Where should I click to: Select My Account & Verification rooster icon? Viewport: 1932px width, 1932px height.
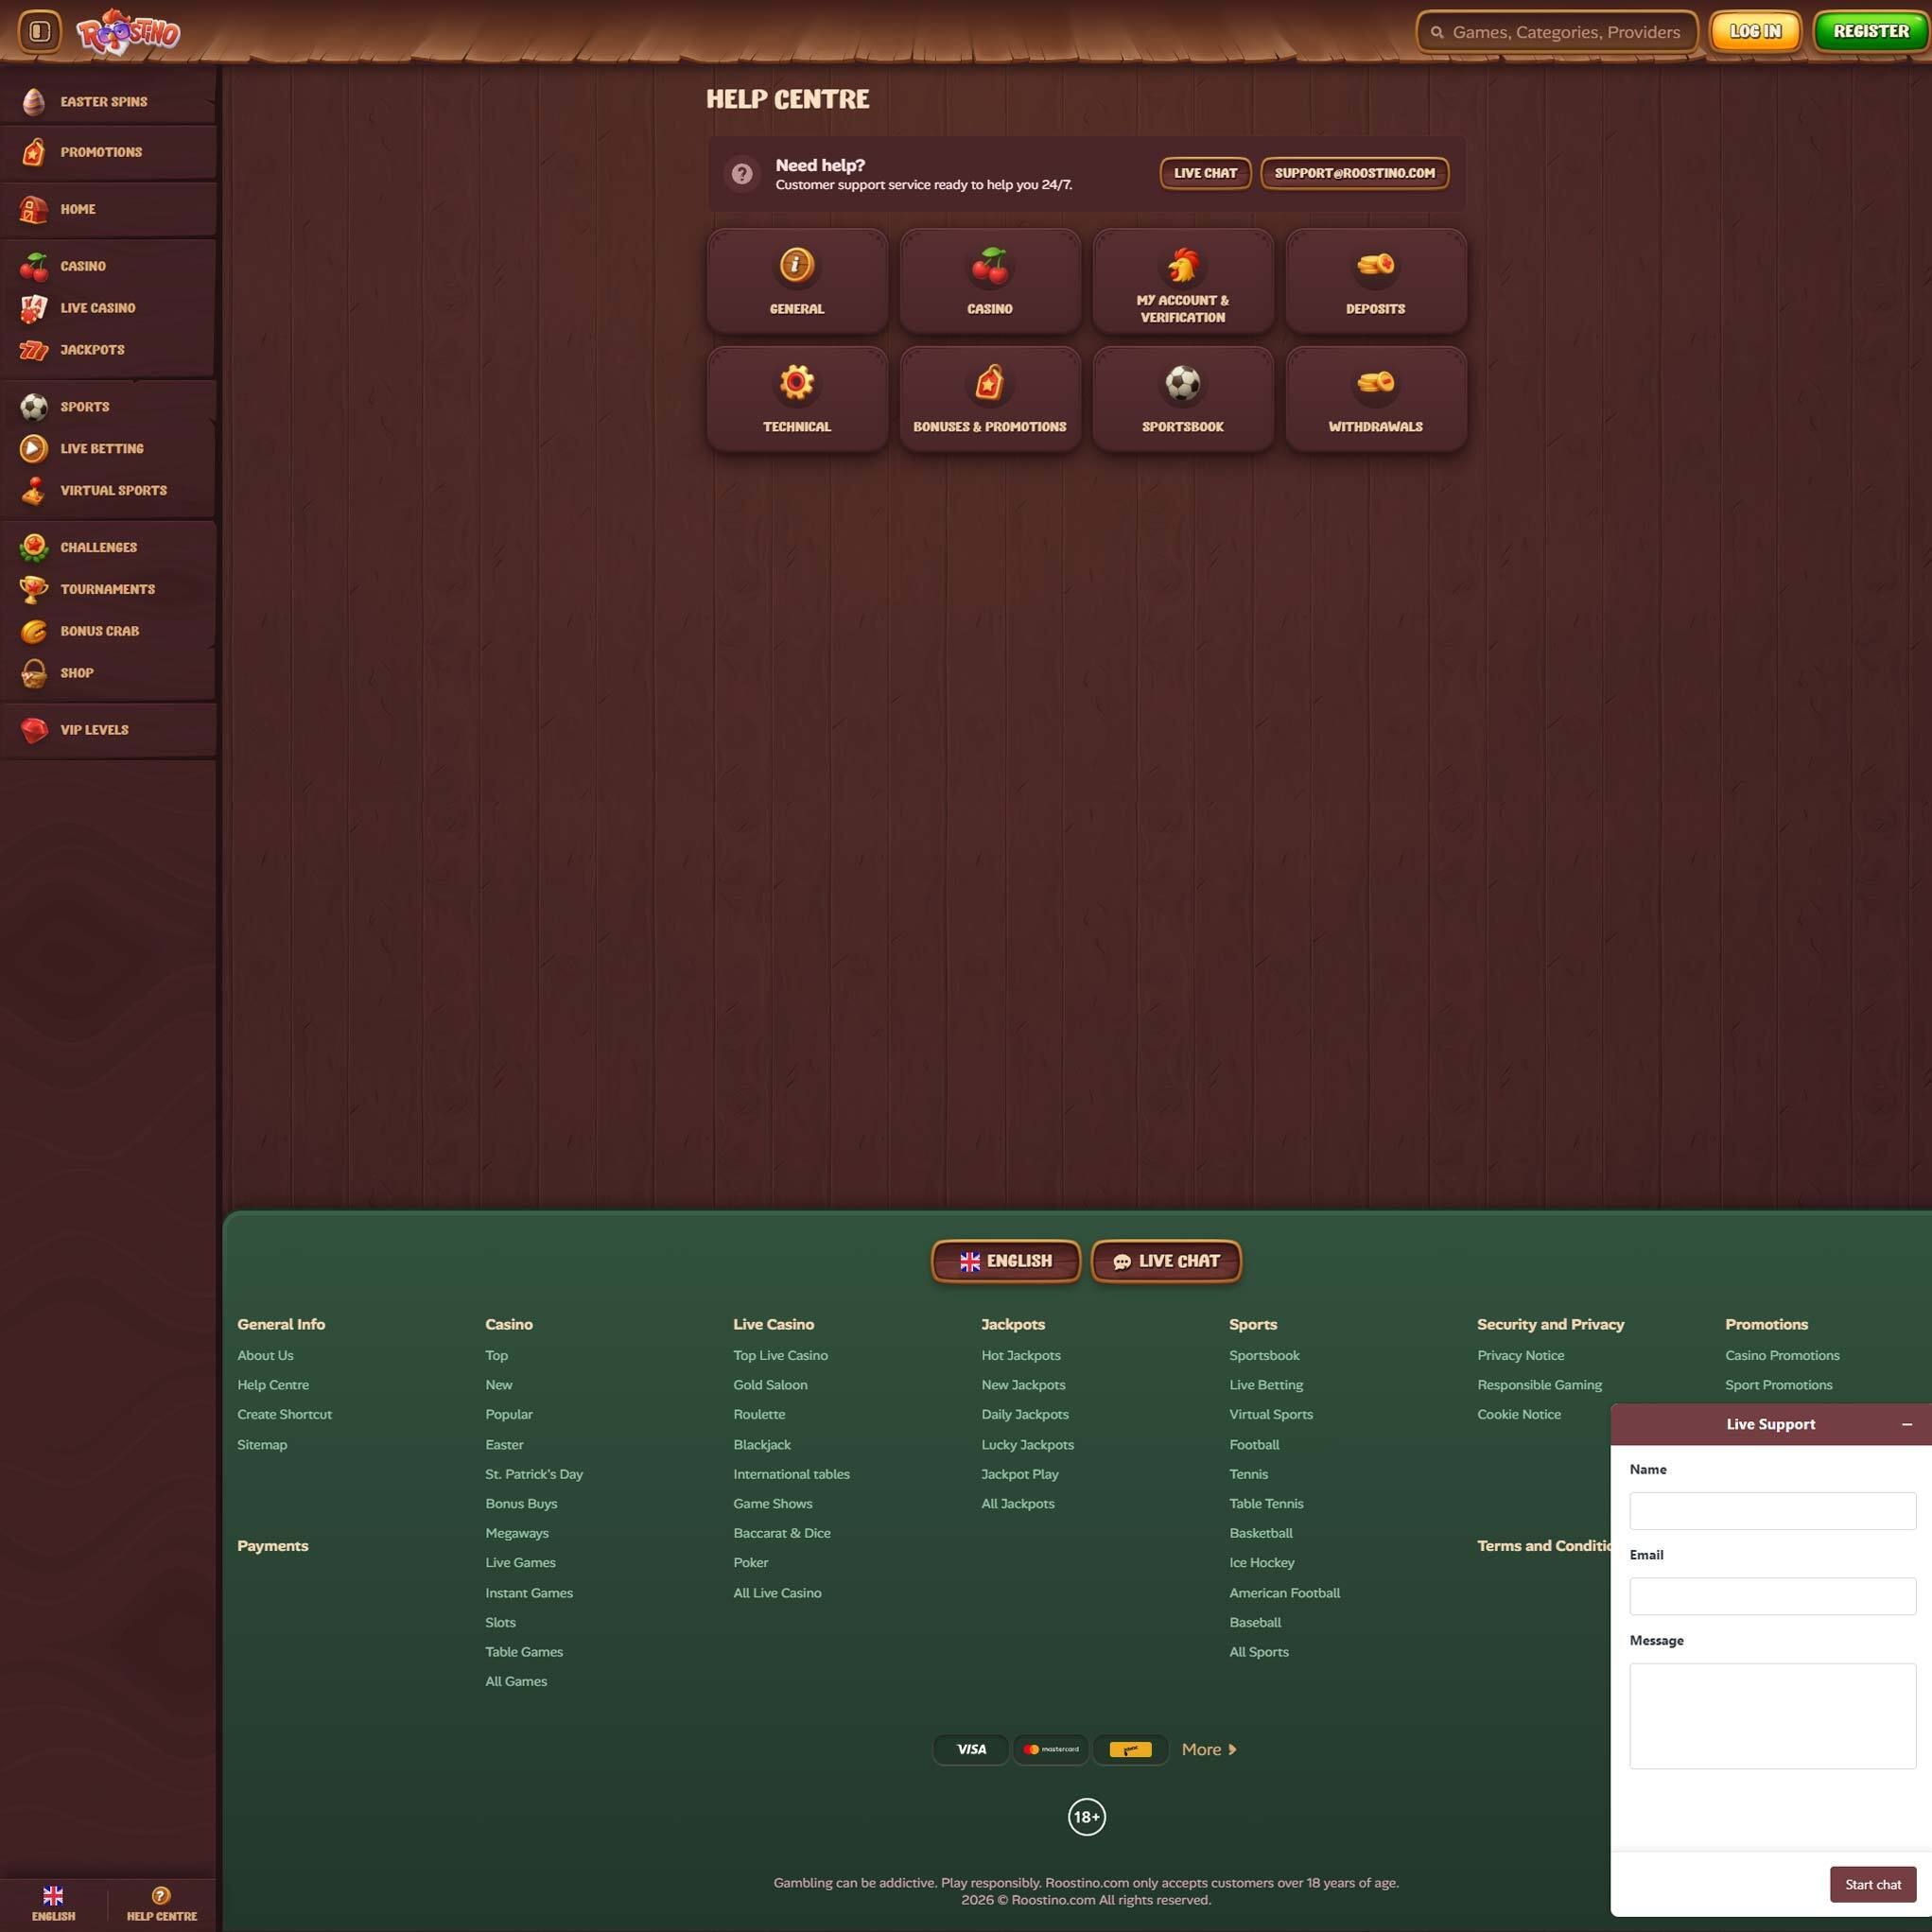tap(1182, 268)
